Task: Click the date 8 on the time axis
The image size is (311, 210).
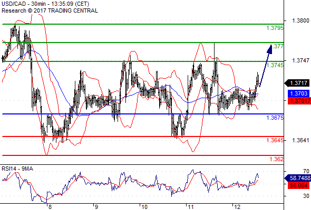Action: pos(50,207)
